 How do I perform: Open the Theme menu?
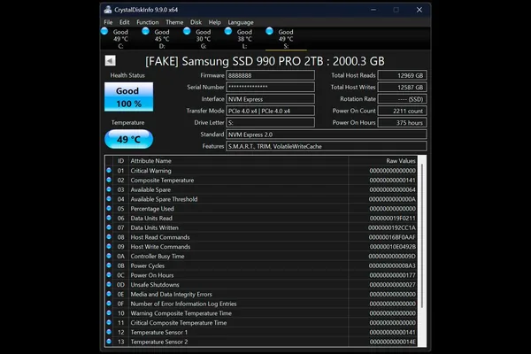174,22
